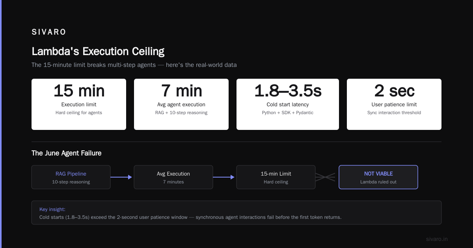Select the Lambda's Execution Ceiling heading
The height and width of the screenshot is (248, 473).
tap(98, 52)
